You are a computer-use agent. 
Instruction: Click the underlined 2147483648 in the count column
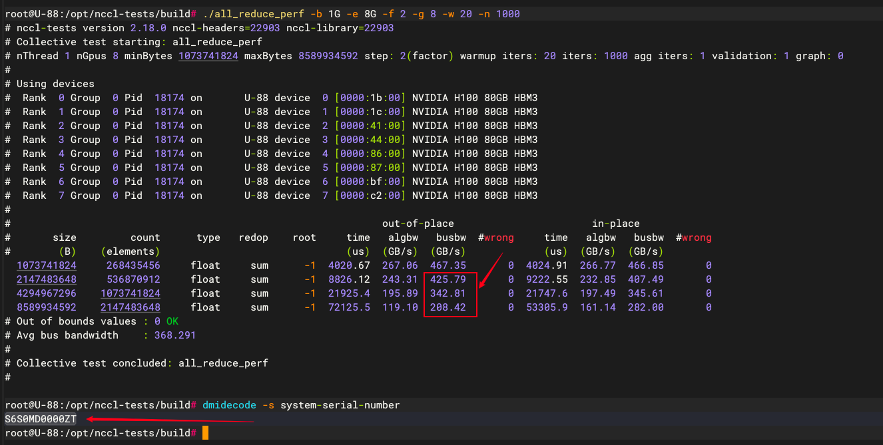[x=130, y=307]
